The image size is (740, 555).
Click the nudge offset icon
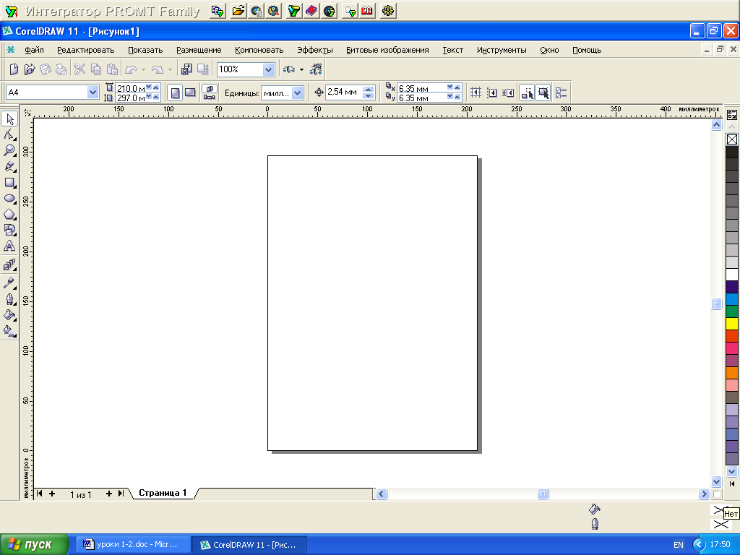[319, 92]
